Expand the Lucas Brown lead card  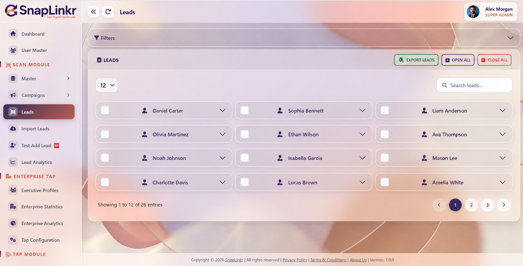pyautogui.click(x=363, y=182)
